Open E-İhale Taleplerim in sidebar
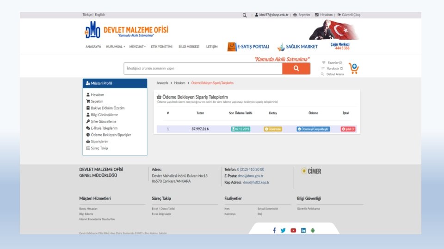Image resolution: width=444 pixels, height=249 pixels. pyautogui.click(x=102, y=128)
